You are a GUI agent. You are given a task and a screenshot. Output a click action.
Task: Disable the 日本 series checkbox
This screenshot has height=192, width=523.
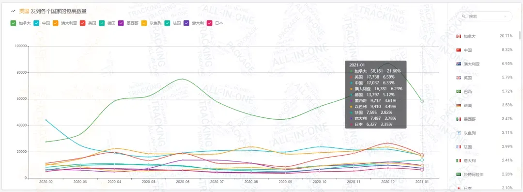pyautogui.click(x=210, y=23)
